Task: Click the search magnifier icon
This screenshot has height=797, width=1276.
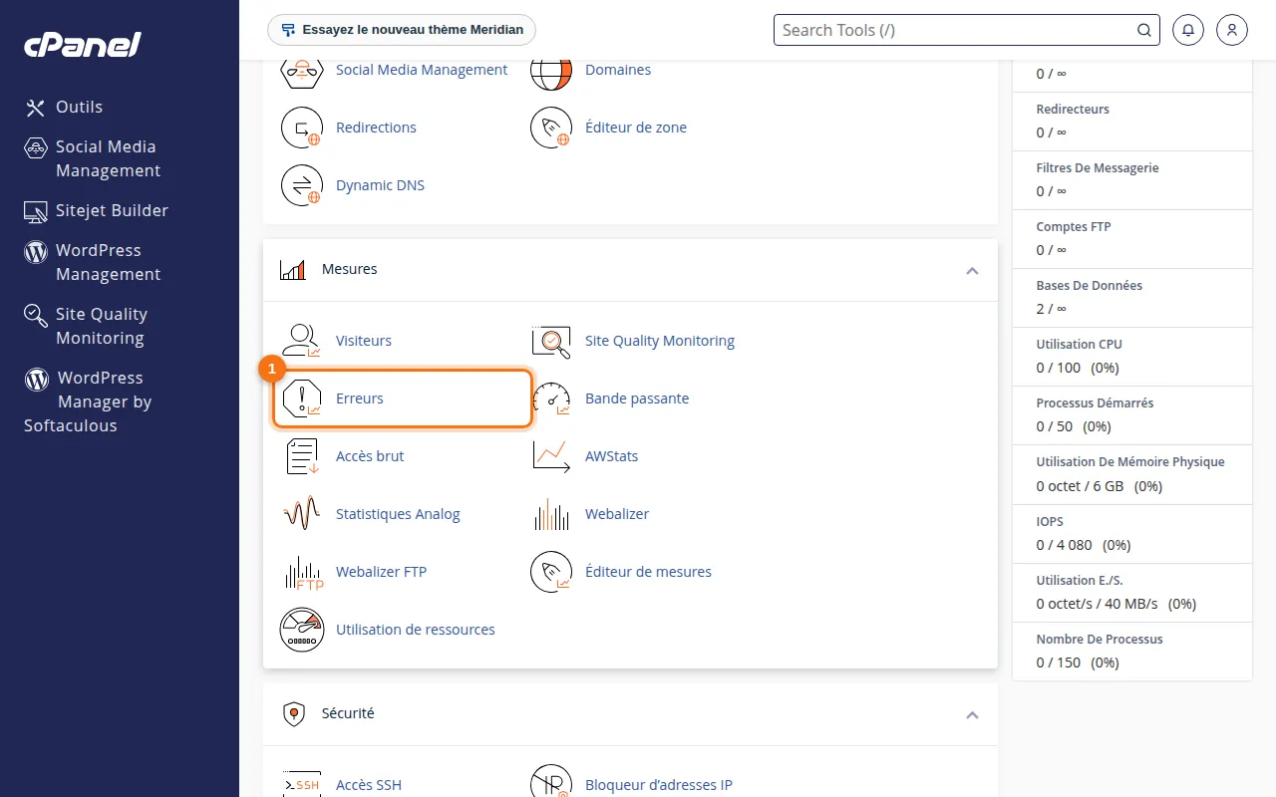Action: (x=1144, y=30)
